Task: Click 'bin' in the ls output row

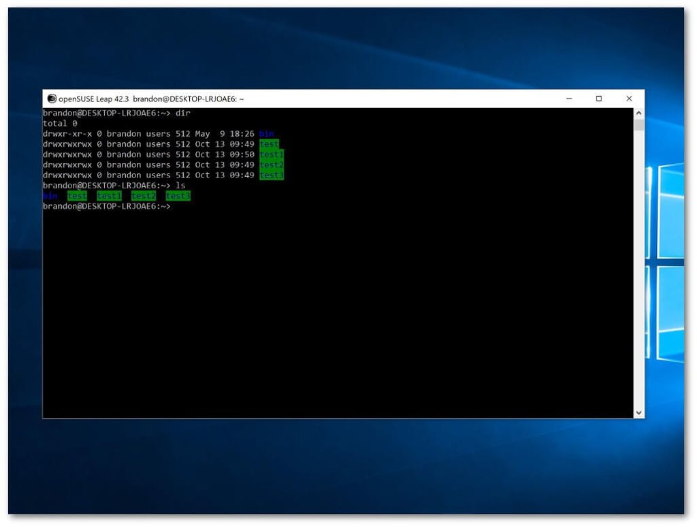Action: point(50,196)
